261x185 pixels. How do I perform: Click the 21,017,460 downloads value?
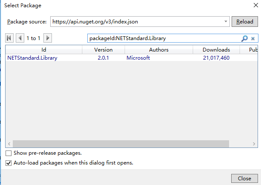(x=216, y=58)
